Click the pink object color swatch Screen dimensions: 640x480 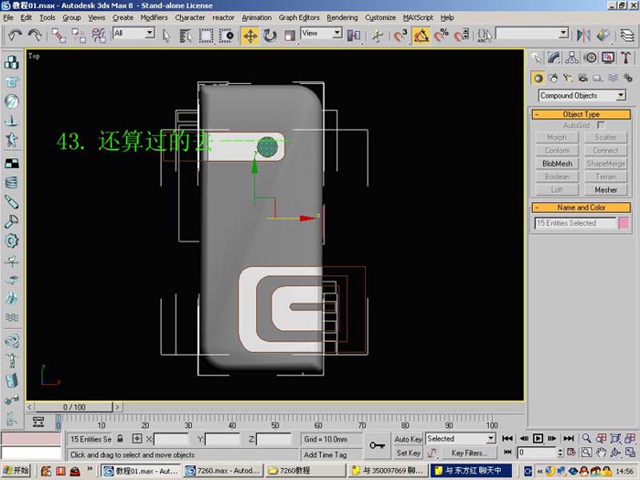624,223
